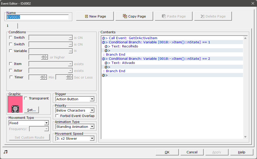This screenshot has width=257, height=159.
Task: Toggle the Transparent graphic checkbox
Action: point(26,98)
